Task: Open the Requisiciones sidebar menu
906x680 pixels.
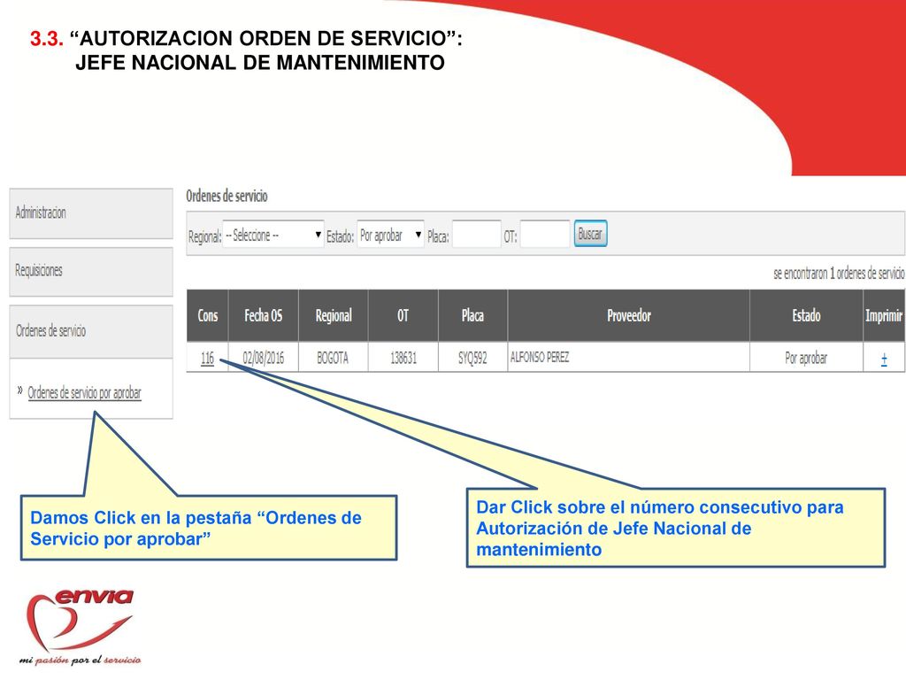Action: (91, 272)
